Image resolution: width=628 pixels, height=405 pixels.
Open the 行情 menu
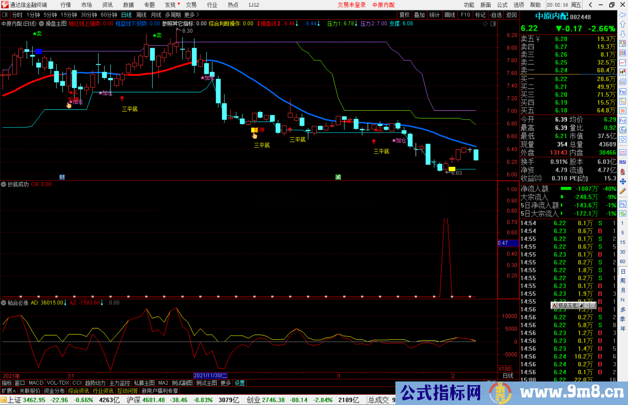pyautogui.click(x=65, y=5)
